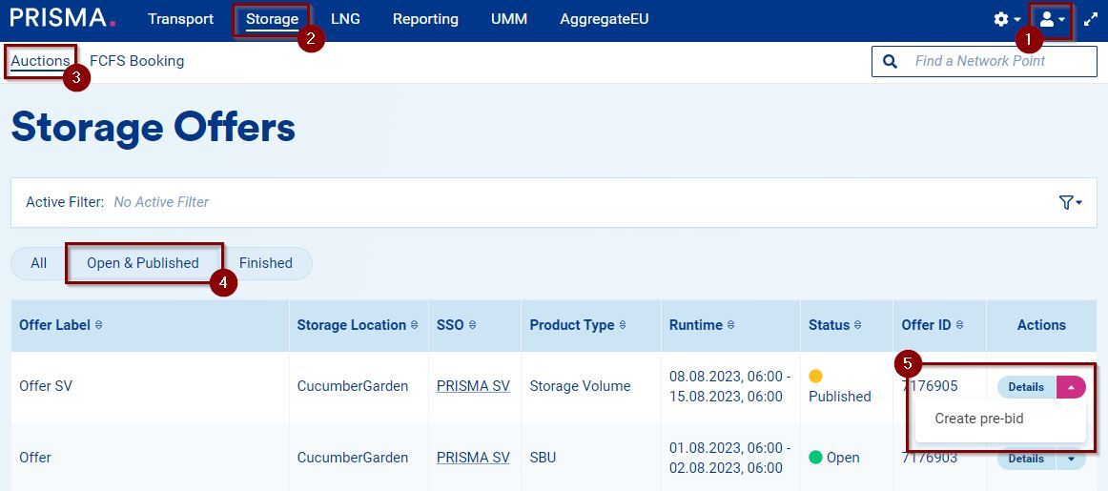The image size is (1108, 491).
Task: Sort by Offer Label column icon
Action: point(99,325)
